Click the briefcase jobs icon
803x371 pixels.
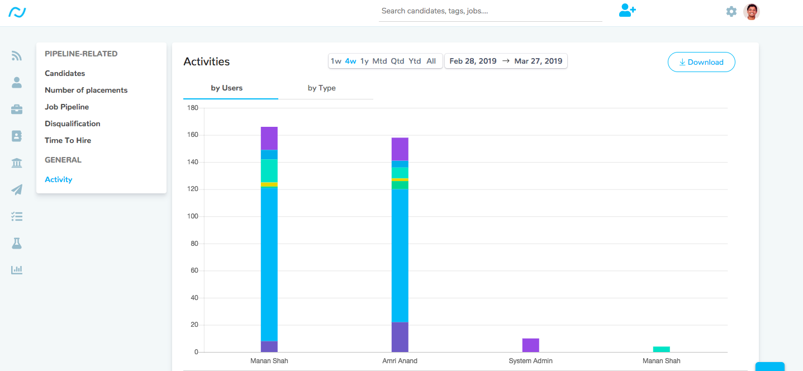pos(17,110)
